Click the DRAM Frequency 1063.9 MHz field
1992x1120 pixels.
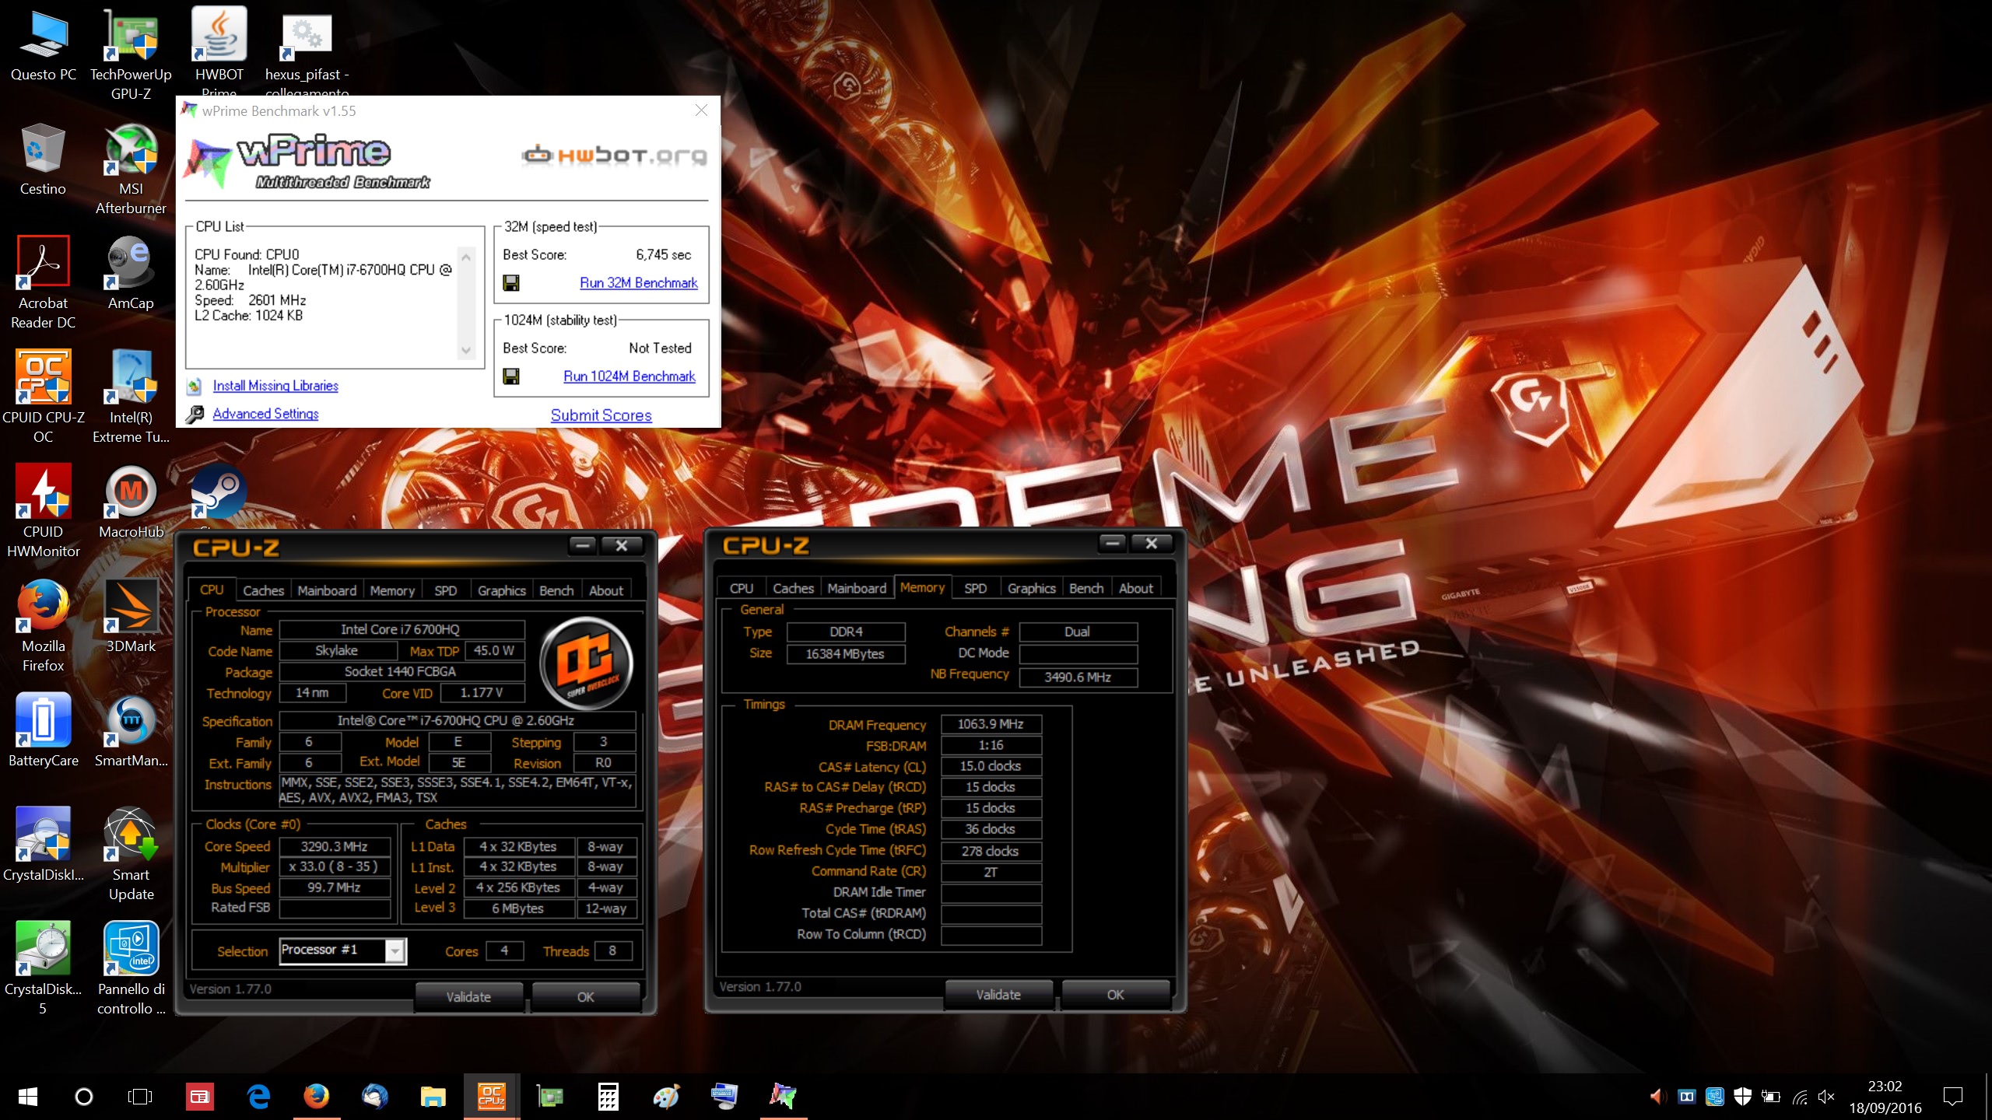pyautogui.click(x=991, y=724)
